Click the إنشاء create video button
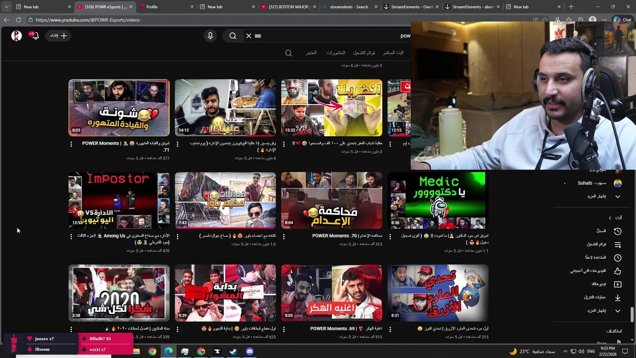 point(59,35)
